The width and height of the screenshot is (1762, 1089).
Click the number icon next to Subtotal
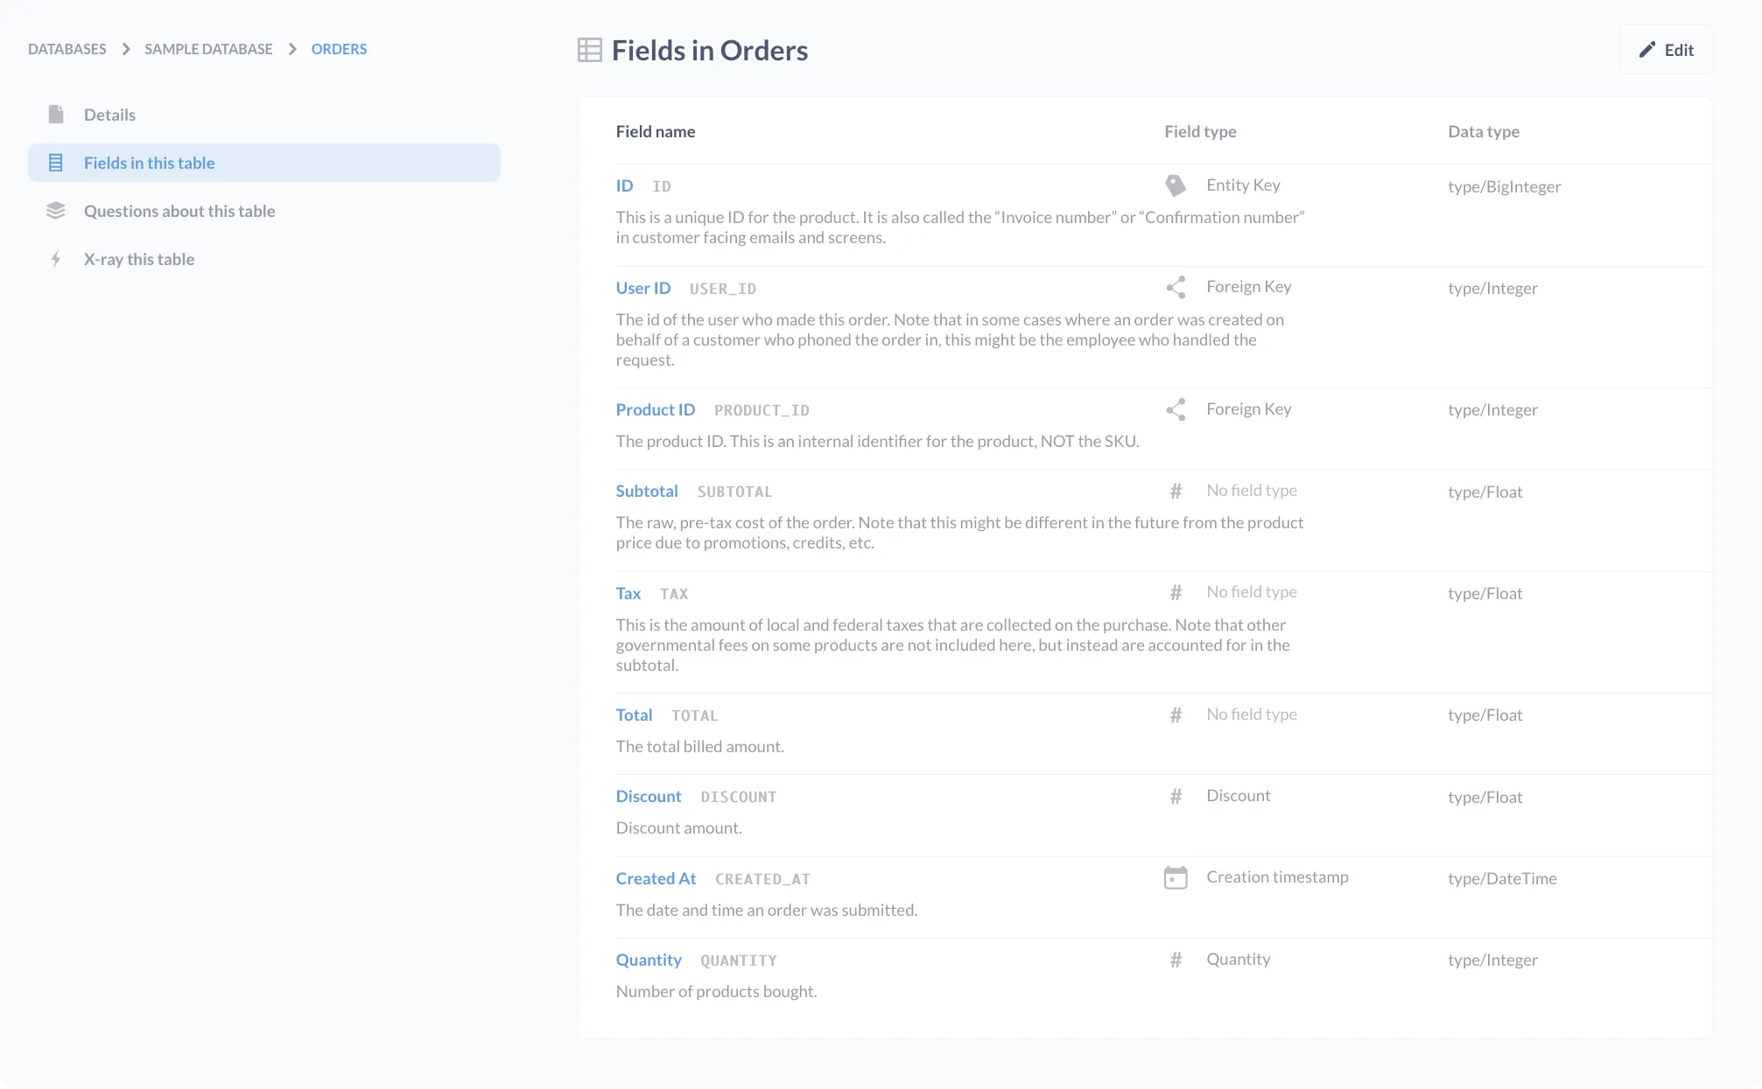(1176, 491)
